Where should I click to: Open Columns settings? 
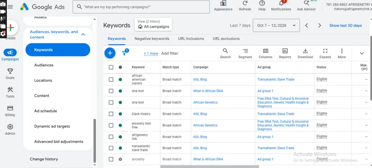coord(265,53)
